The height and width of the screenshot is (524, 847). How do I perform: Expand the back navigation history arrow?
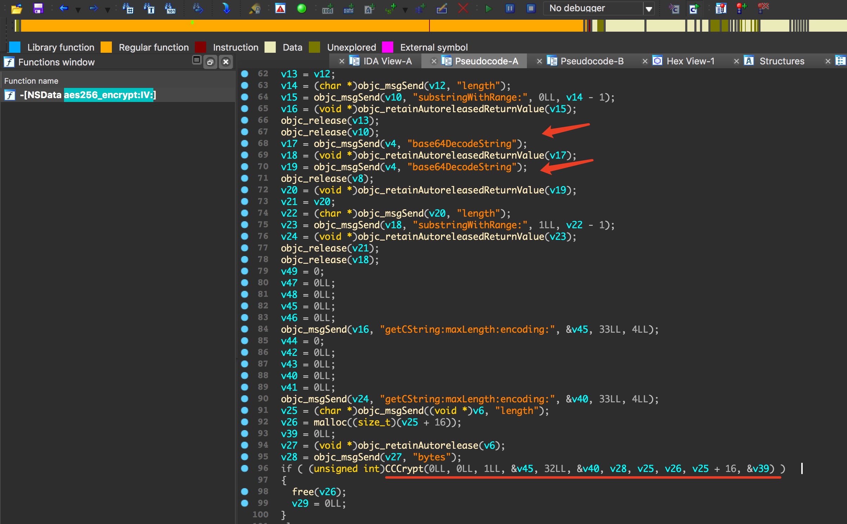click(x=78, y=10)
